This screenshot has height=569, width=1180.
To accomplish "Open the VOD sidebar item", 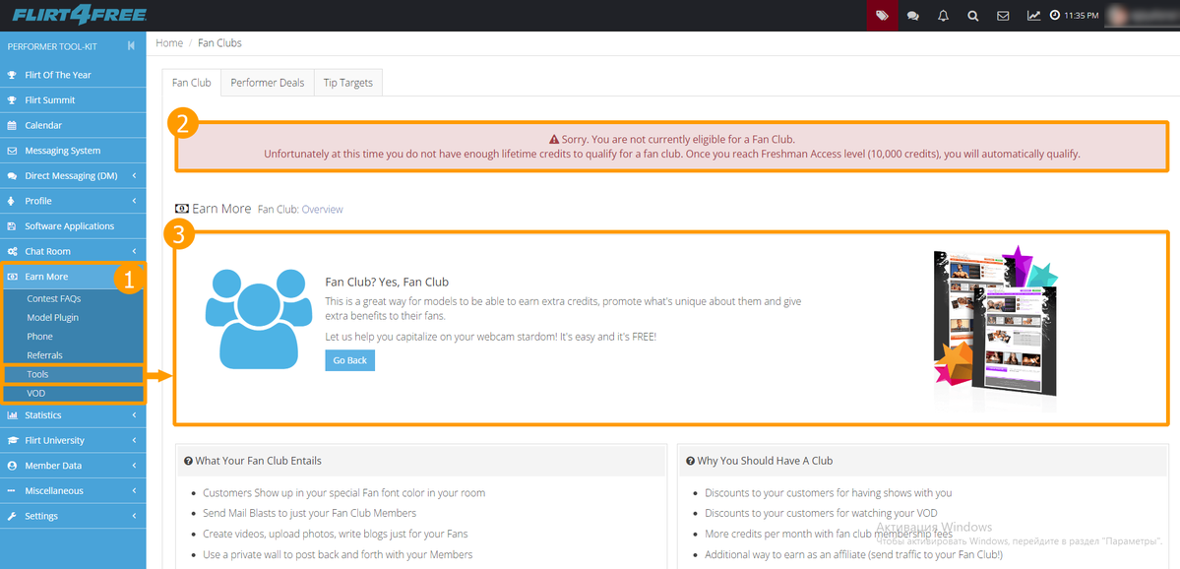I will 36,394.
